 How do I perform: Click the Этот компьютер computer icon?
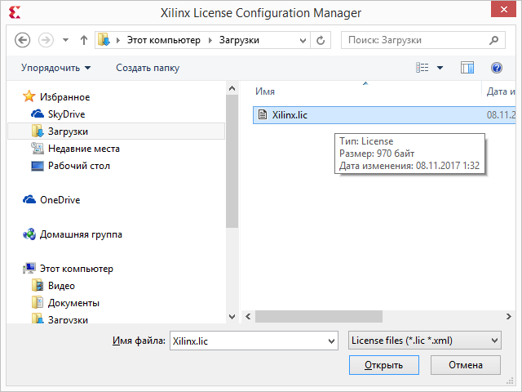pyautogui.click(x=29, y=269)
